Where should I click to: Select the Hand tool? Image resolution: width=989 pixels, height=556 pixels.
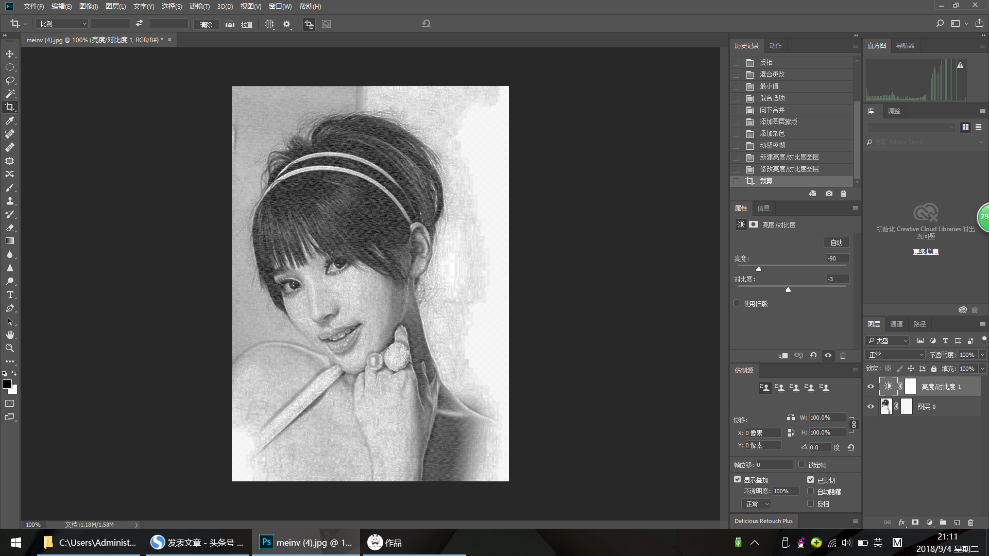10,335
